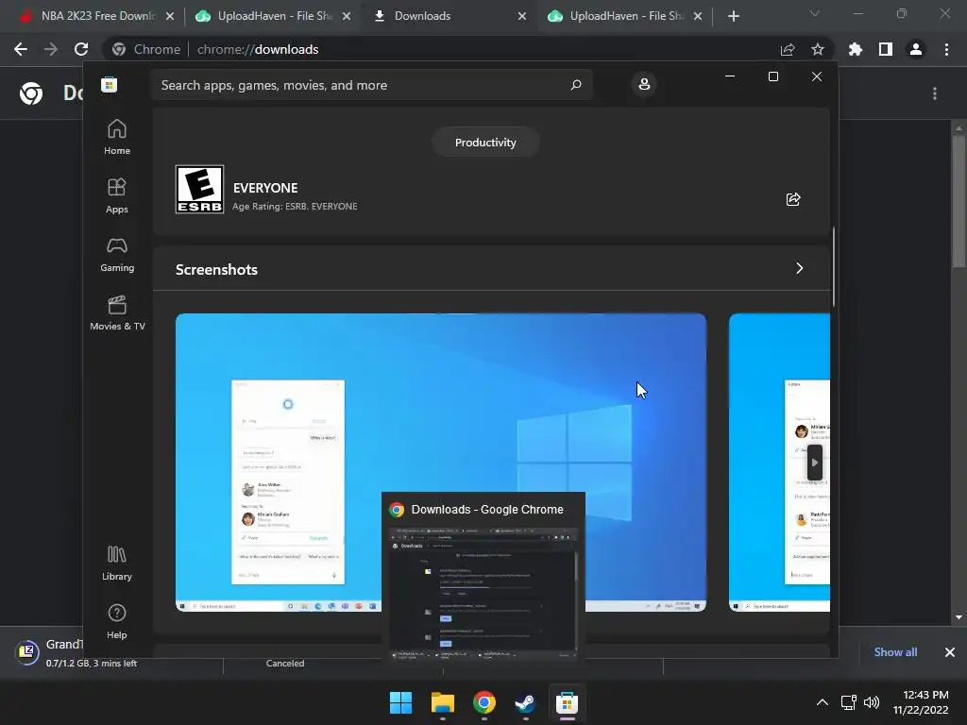Bookmark this page with star icon
This screenshot has height=725, width=967.
[818, 49]
